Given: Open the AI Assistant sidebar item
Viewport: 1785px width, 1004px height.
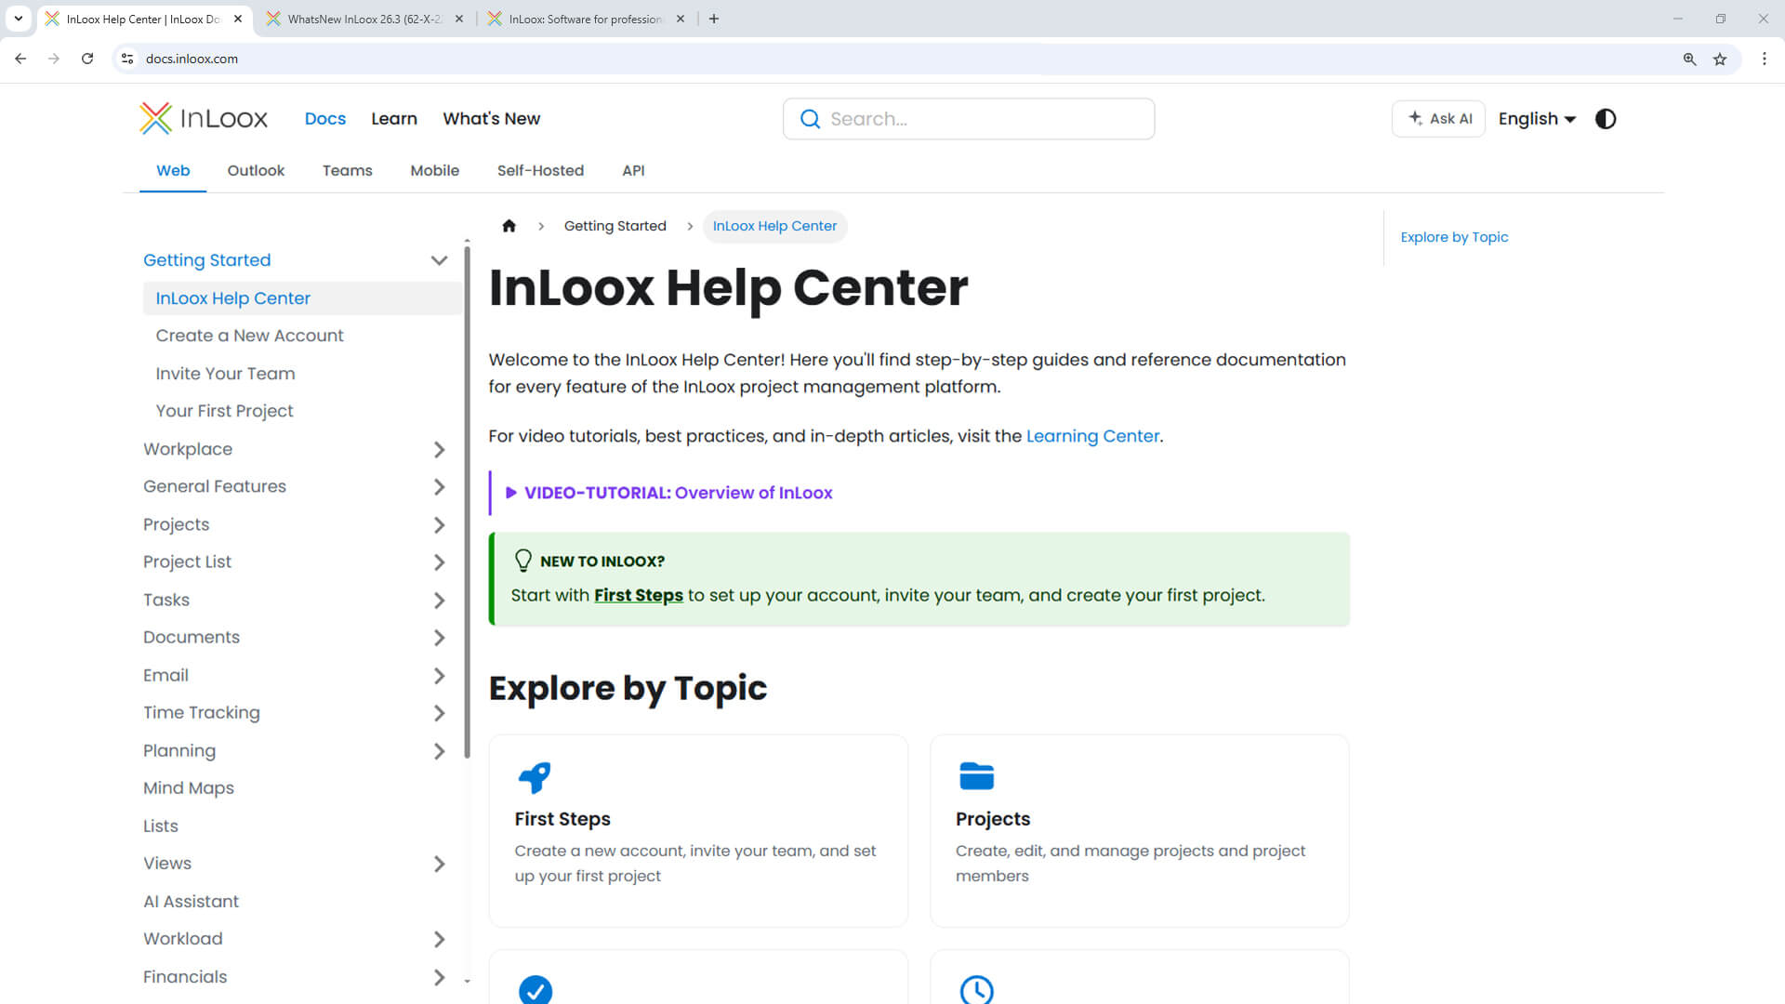Looking at the screenshot, I should [191, 902].
